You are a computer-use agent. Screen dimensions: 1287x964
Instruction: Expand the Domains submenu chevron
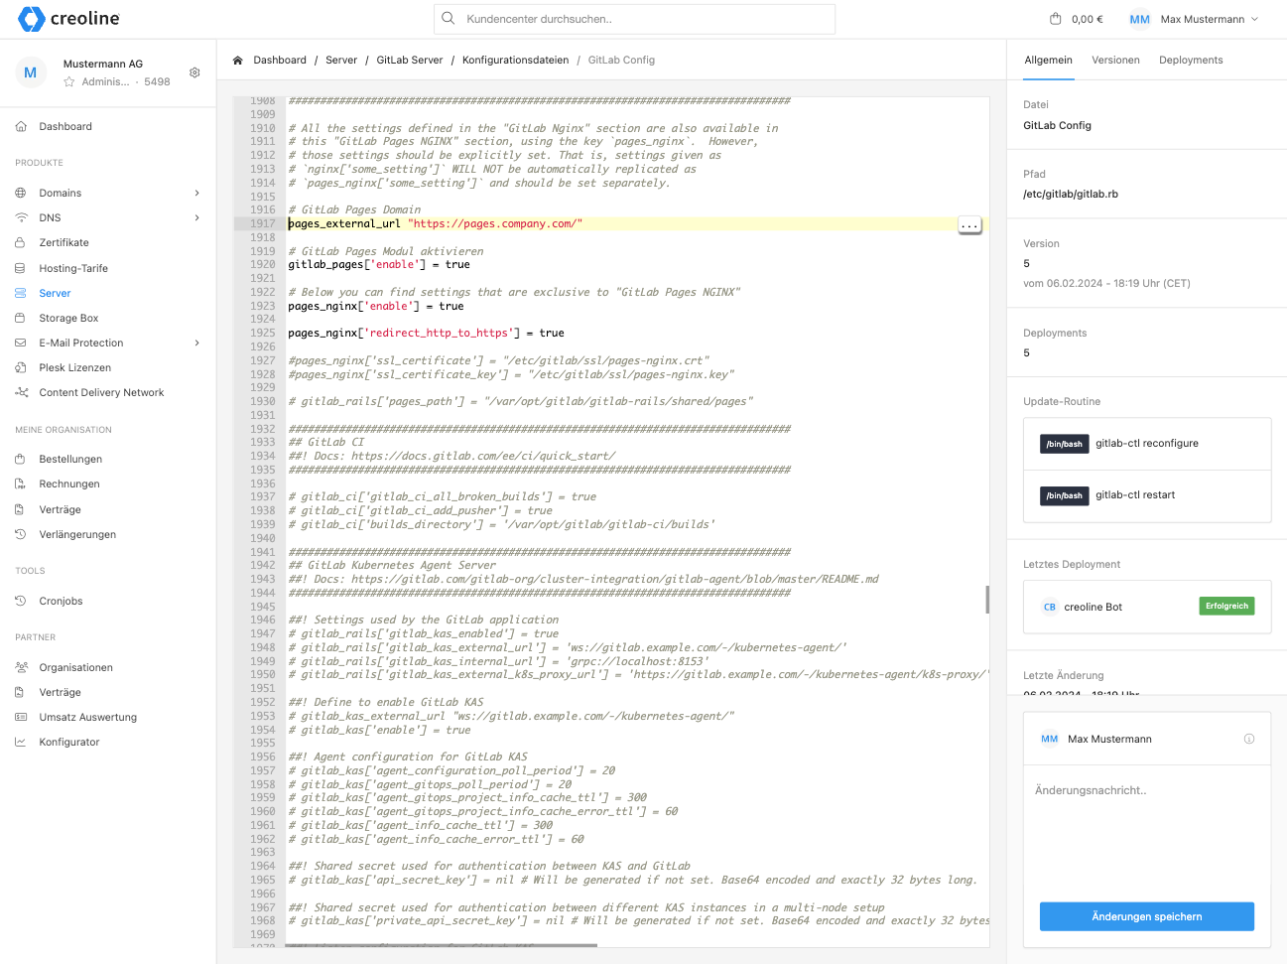(196, 193)
